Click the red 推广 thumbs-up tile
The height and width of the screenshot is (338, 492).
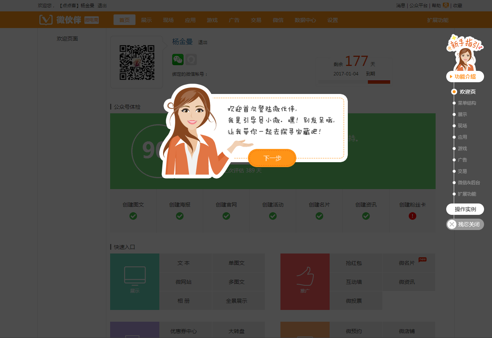coord(305,282)
